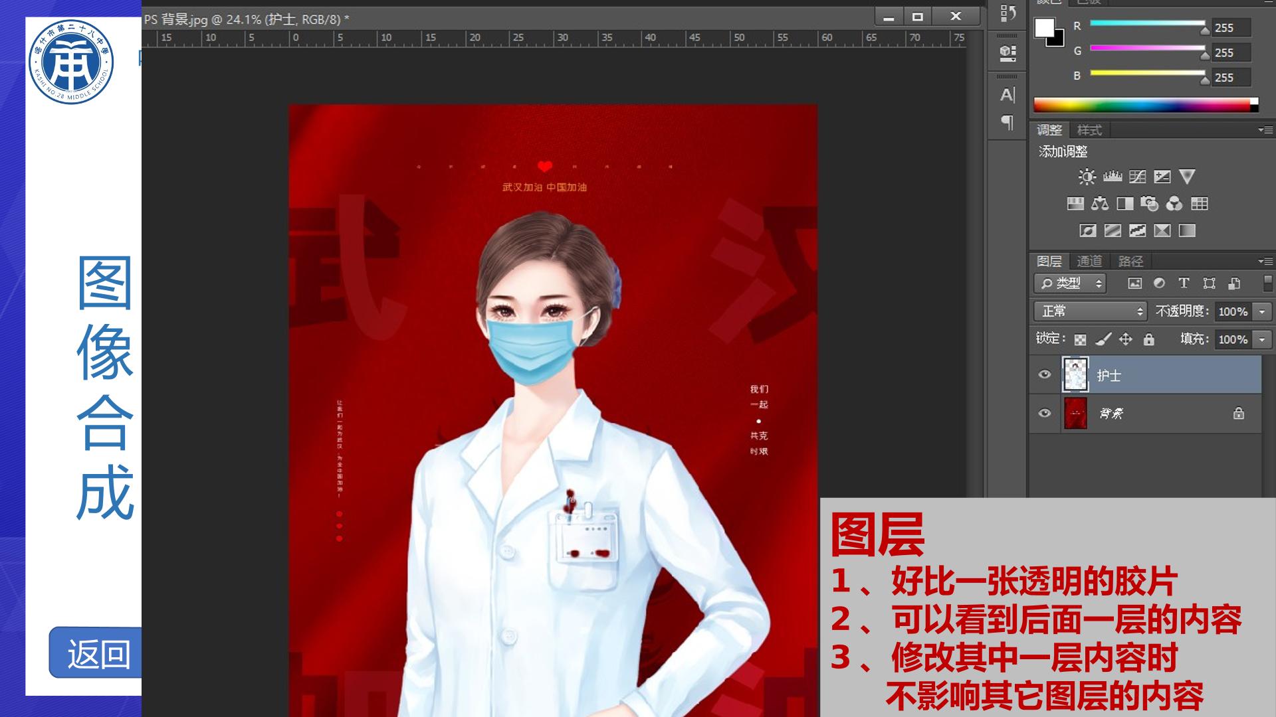1276x717 pixels.
Task: Open the 图层 panel flyout menu
Action: click(x=1266, y=262)
